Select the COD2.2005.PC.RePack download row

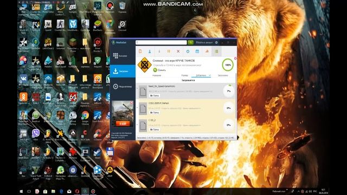click(x=185, y=108)
